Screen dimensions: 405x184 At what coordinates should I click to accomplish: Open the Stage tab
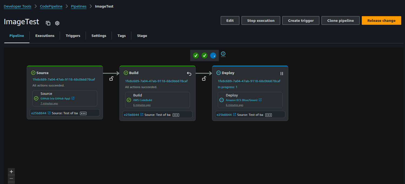point(142,36)
